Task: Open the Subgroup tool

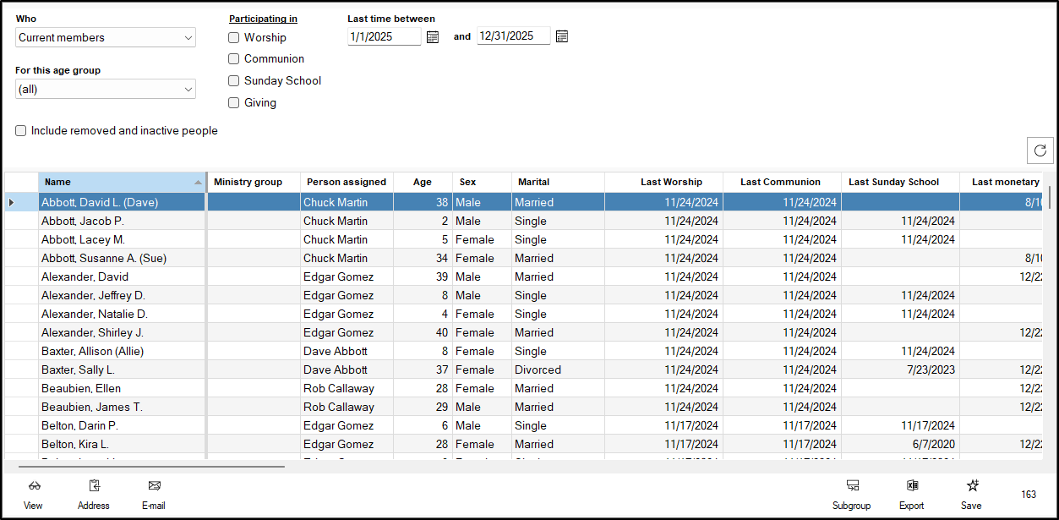Action: pos(852,486)
